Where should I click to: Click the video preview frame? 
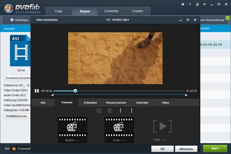(115, 58)
